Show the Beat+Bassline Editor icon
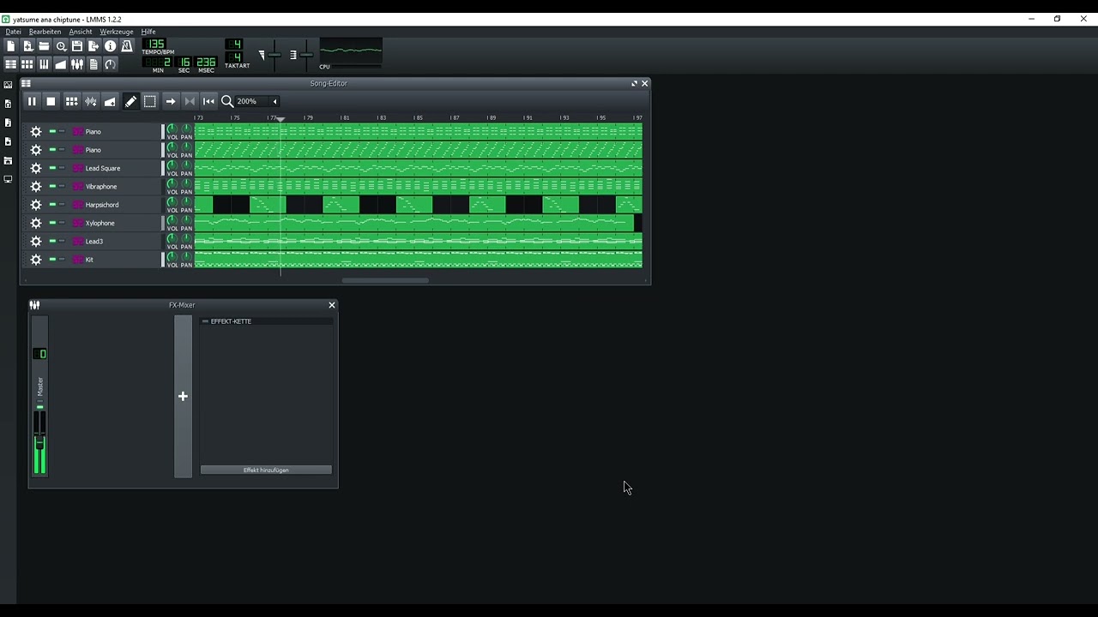Image resolution: width=1098 pixels, height=617 pixels. (x=27, y=64)
